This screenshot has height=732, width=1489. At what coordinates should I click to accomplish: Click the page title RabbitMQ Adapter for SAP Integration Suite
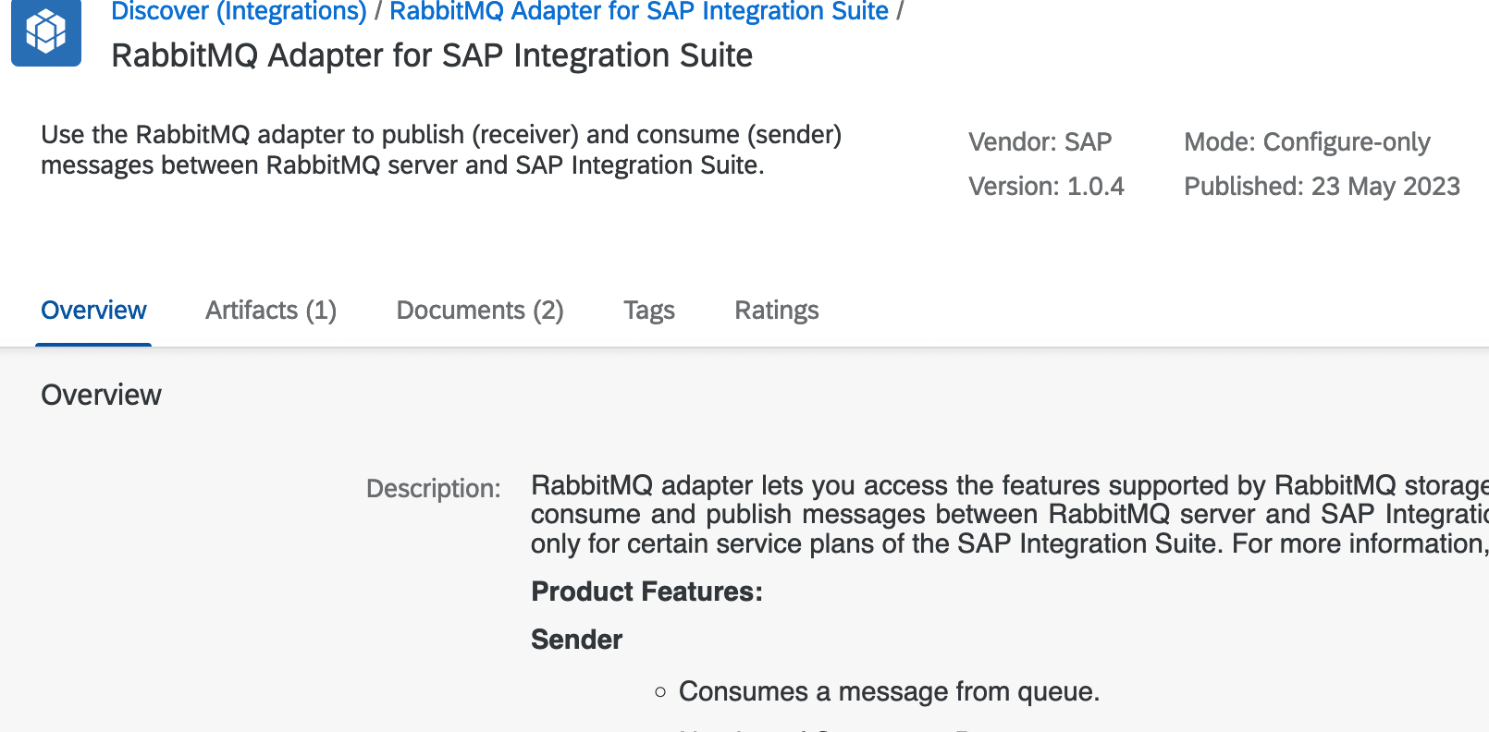tap(432, 55)
